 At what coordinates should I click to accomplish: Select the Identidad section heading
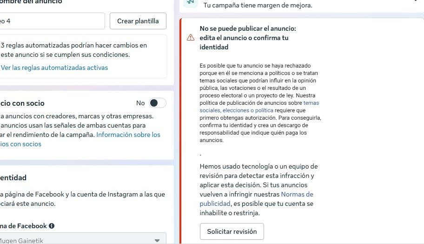pyautogui.click(x=13, y=177)
